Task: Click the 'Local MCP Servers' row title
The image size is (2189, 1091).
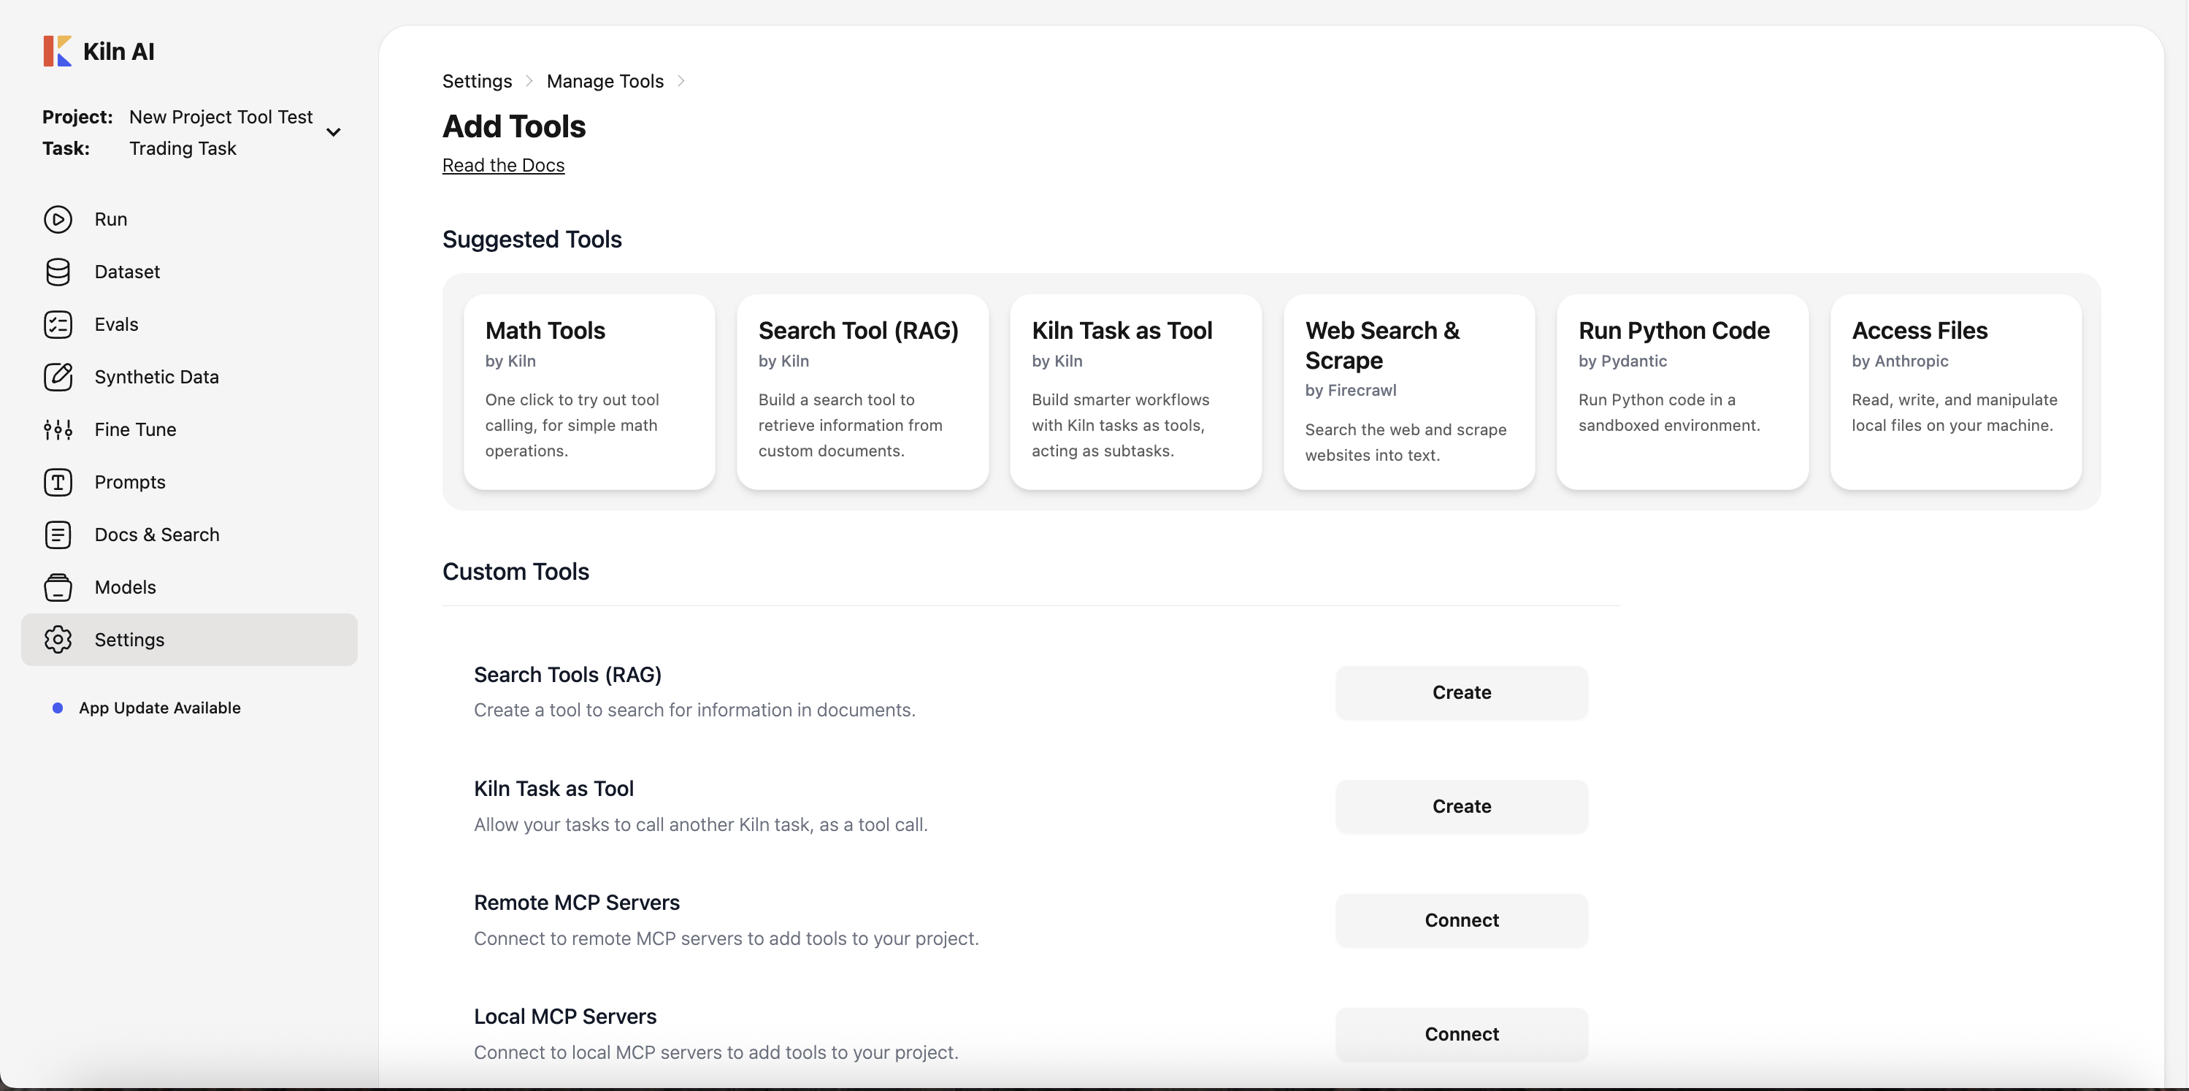Action: (565, 1017)
